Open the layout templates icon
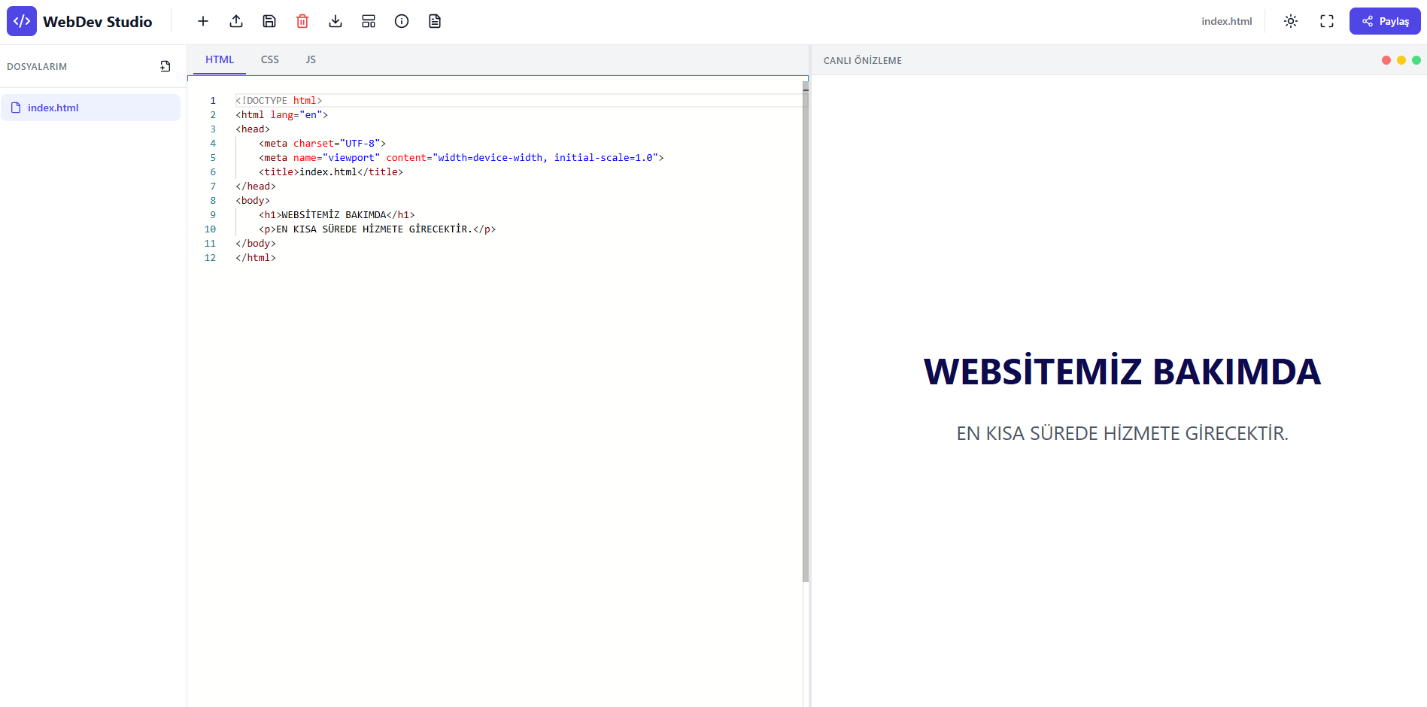 pos(369,21)
